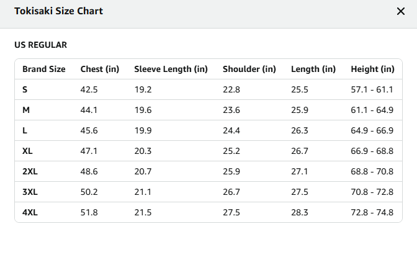Viewport: 417px width, 265px height.
Task: Select the M size row label
Action: point(26,110)
